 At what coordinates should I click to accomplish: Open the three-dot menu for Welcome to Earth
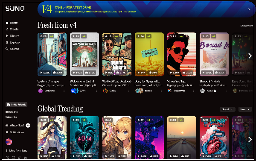pos(96,91)
